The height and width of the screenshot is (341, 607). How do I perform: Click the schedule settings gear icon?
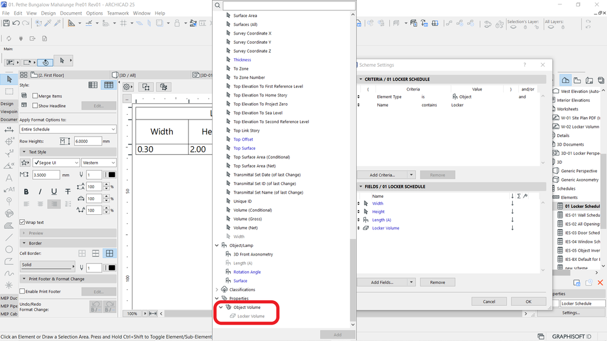click(127, 87)
